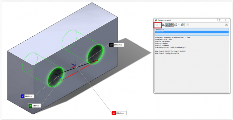Click the blue dZ callout 14.89mm

click(27, 97)
